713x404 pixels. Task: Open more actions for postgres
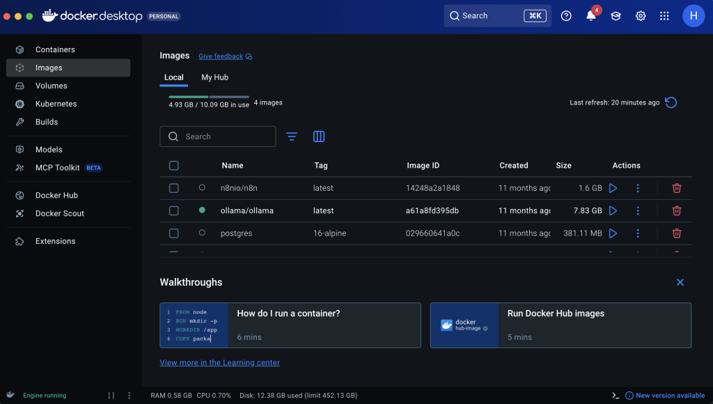(x=638, y=233)
